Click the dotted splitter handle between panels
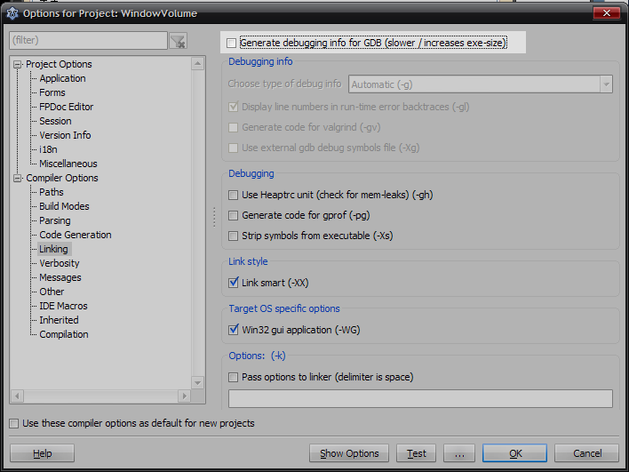This screenshot has height=472, width=629. [214, 217]
